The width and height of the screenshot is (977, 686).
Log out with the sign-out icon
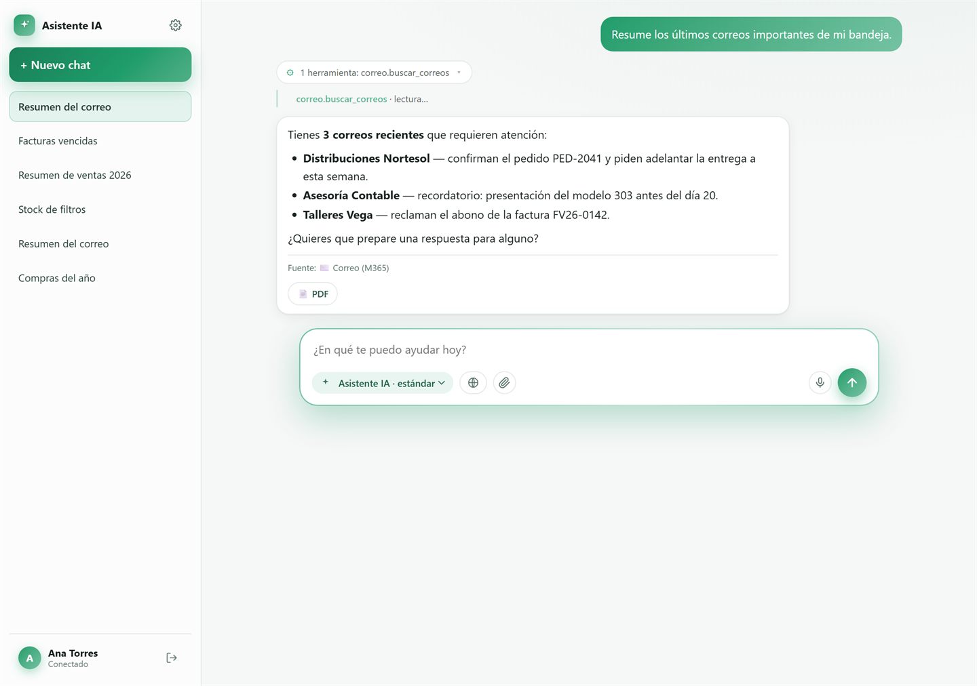click(172, 658)
